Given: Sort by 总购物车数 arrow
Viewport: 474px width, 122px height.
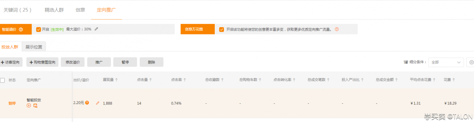Looking at the screenshot, I should 260,80.
